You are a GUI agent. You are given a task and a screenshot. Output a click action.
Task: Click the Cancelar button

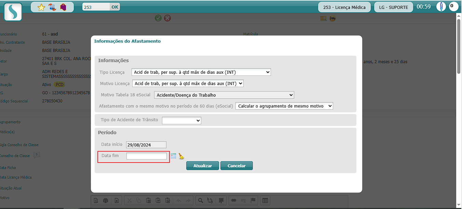pos(236,166)
